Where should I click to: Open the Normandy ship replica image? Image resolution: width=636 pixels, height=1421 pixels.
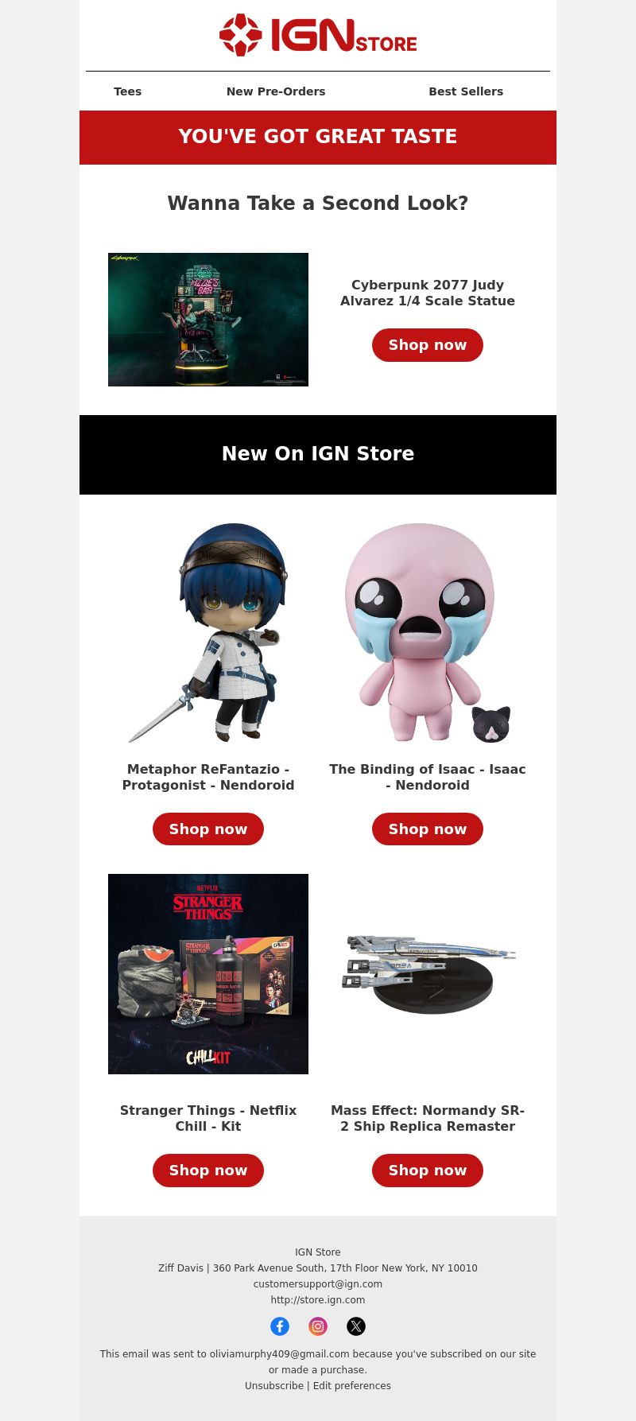pos(428,974)
